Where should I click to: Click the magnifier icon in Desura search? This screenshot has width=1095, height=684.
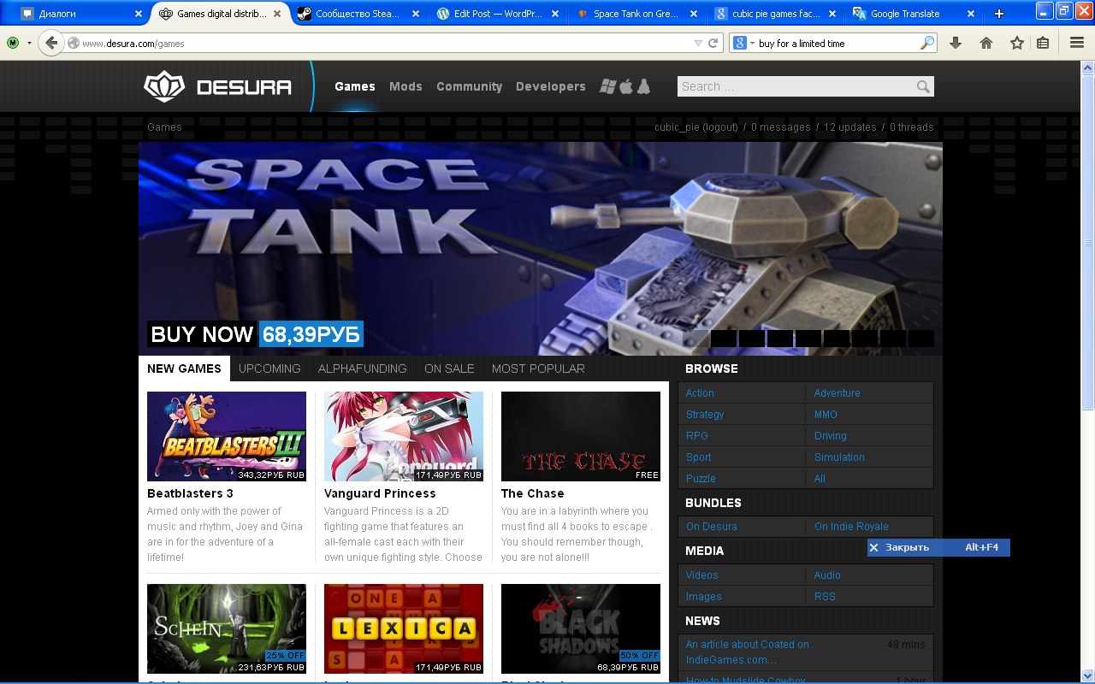tap(923, 86)
